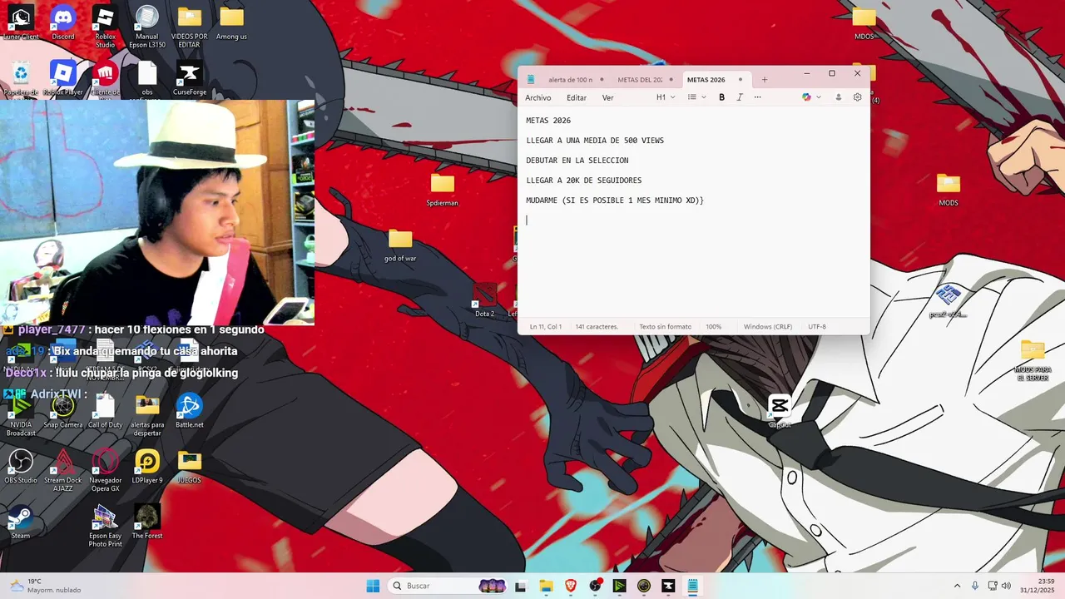Launch OBS Studio from desktop
This screenshot has height=599, width=1065.
coord(21,466)
